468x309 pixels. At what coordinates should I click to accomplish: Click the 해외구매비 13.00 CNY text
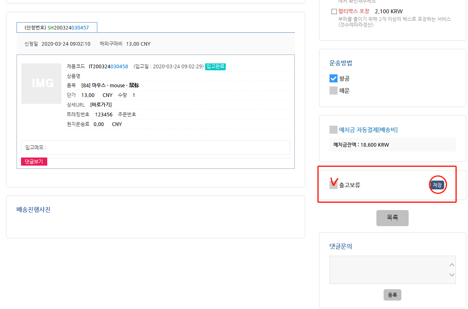point(125,44)
